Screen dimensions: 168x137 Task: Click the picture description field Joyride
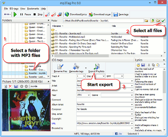point(40,86)
